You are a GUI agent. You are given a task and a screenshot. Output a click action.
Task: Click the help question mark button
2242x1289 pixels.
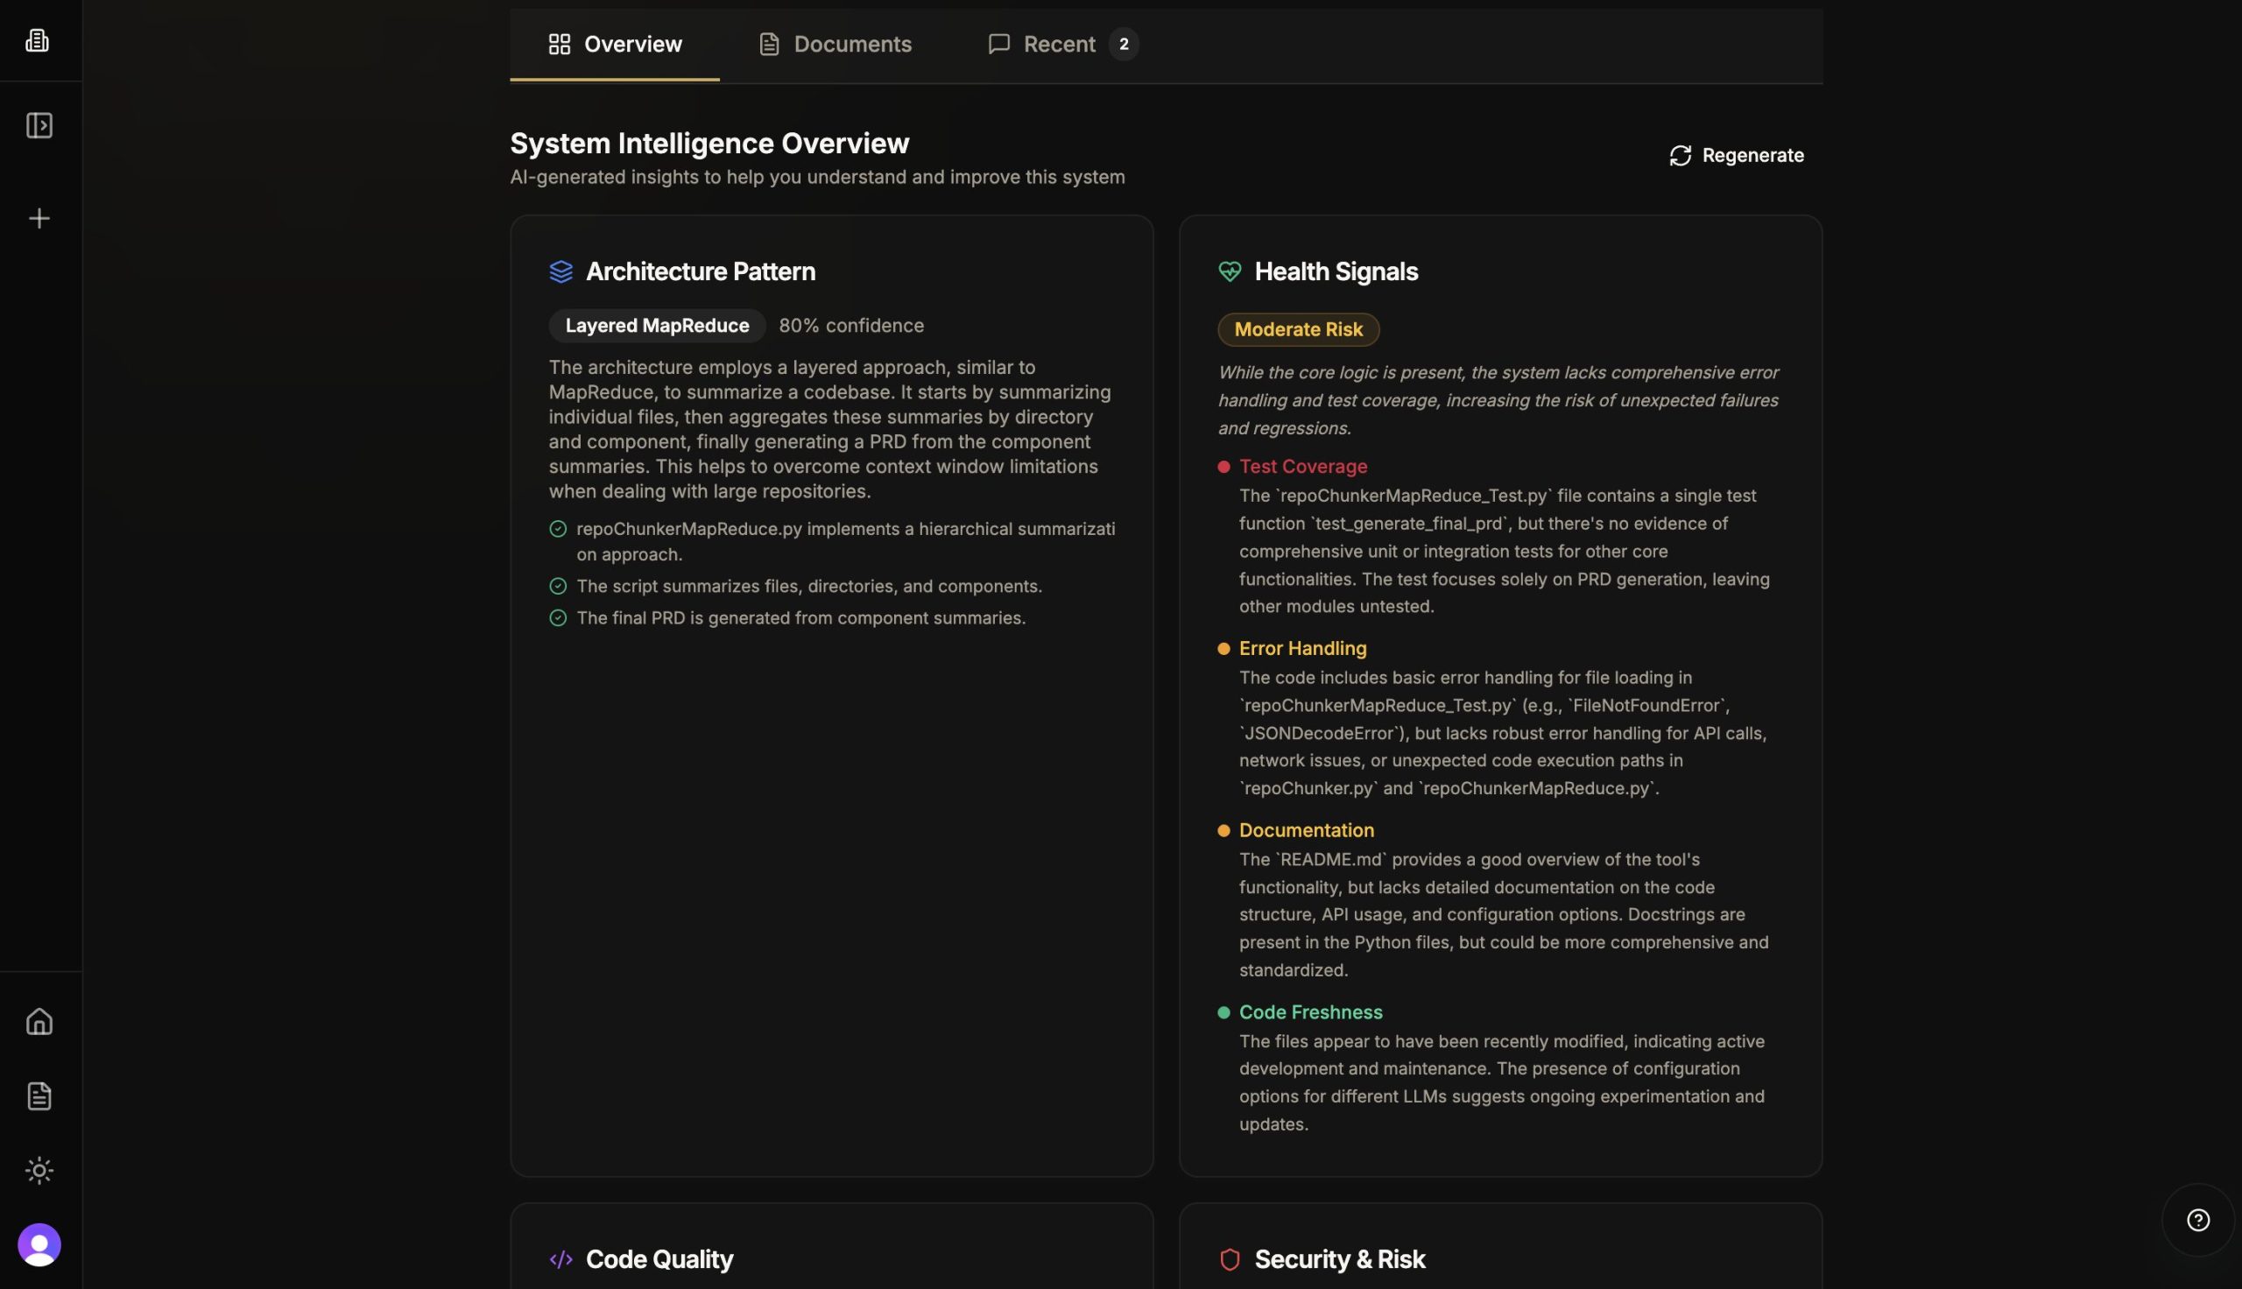(x=2197, y=1220)
